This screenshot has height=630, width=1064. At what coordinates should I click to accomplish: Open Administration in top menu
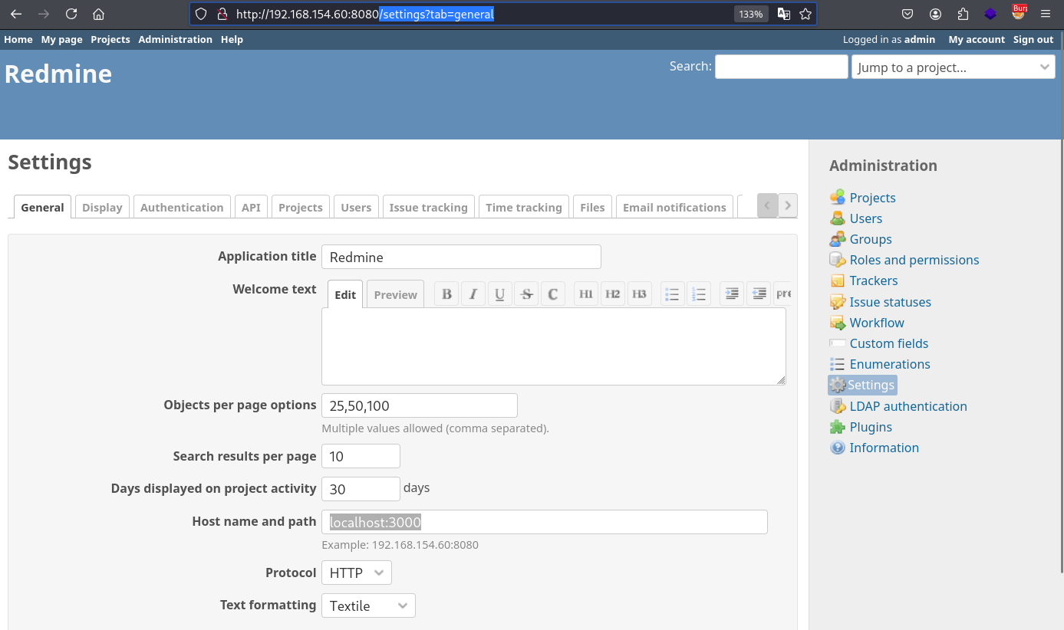pyautogui.click(x=175, y=39)
